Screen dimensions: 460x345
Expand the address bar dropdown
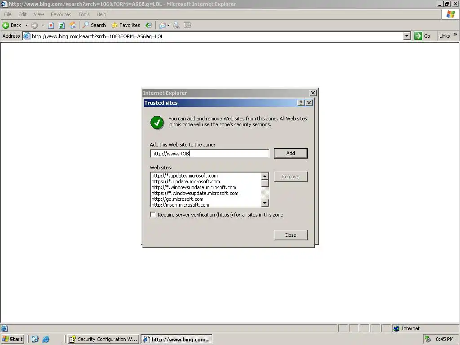point(407,36)
